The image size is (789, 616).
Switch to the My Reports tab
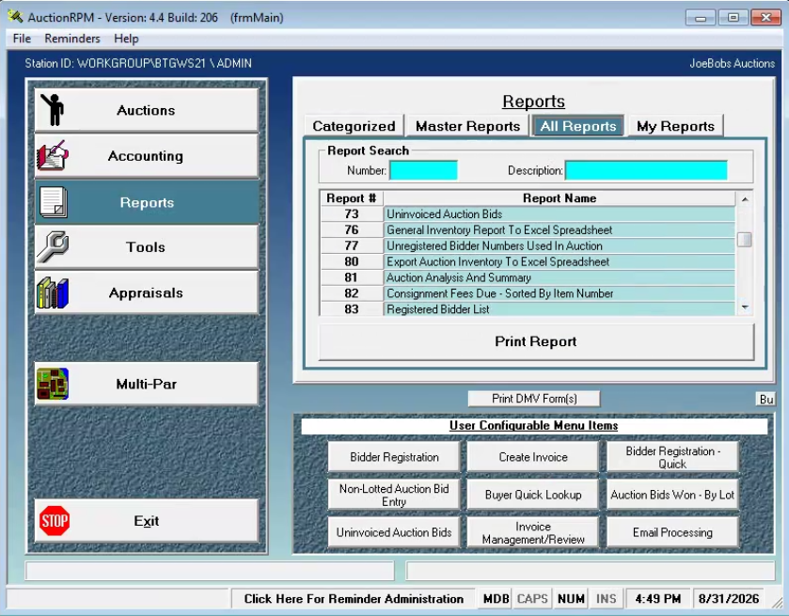(675, 126)
